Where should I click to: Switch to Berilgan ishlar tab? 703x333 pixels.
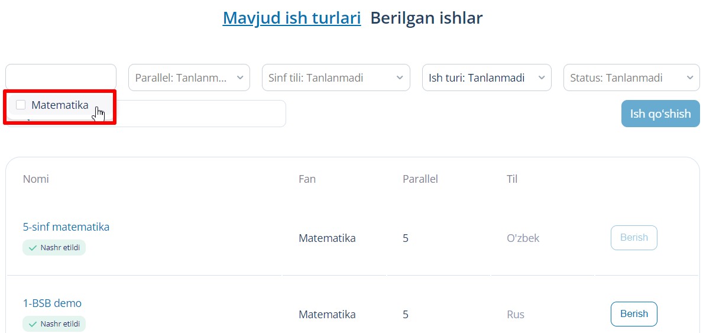(x=426, y=18)
